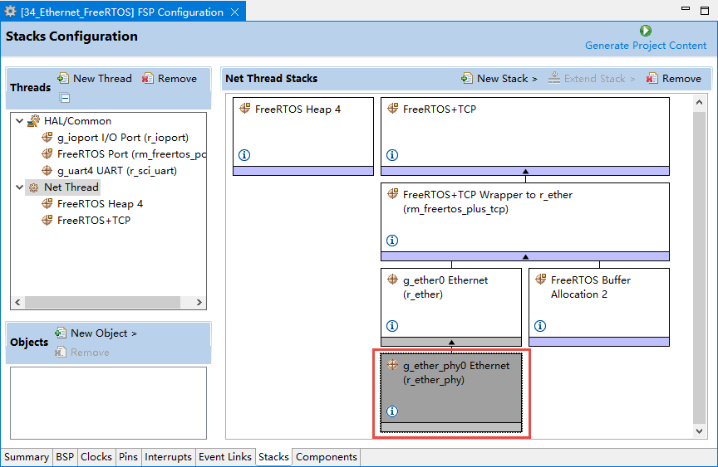718x467 pixels.
Task: Click the left arrow of threads scrollbar
Action: coord(17,302)
